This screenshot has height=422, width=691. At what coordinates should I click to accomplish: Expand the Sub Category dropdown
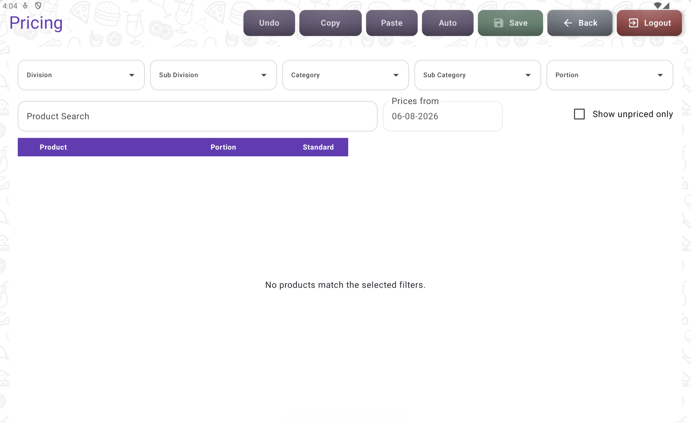(x=478, y=75)
